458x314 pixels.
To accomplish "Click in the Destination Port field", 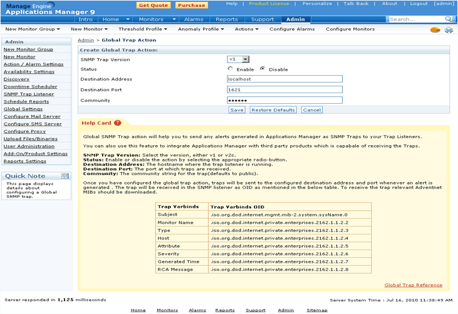I will (285, 89).
